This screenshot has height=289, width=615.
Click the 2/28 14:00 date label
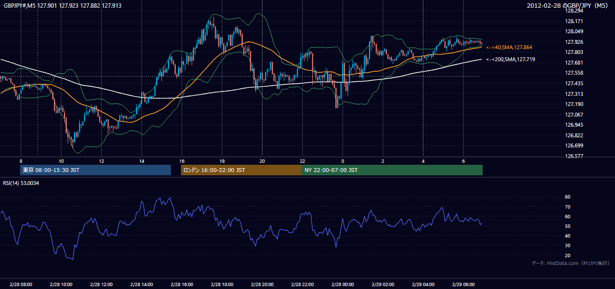[x=141, y=285]
